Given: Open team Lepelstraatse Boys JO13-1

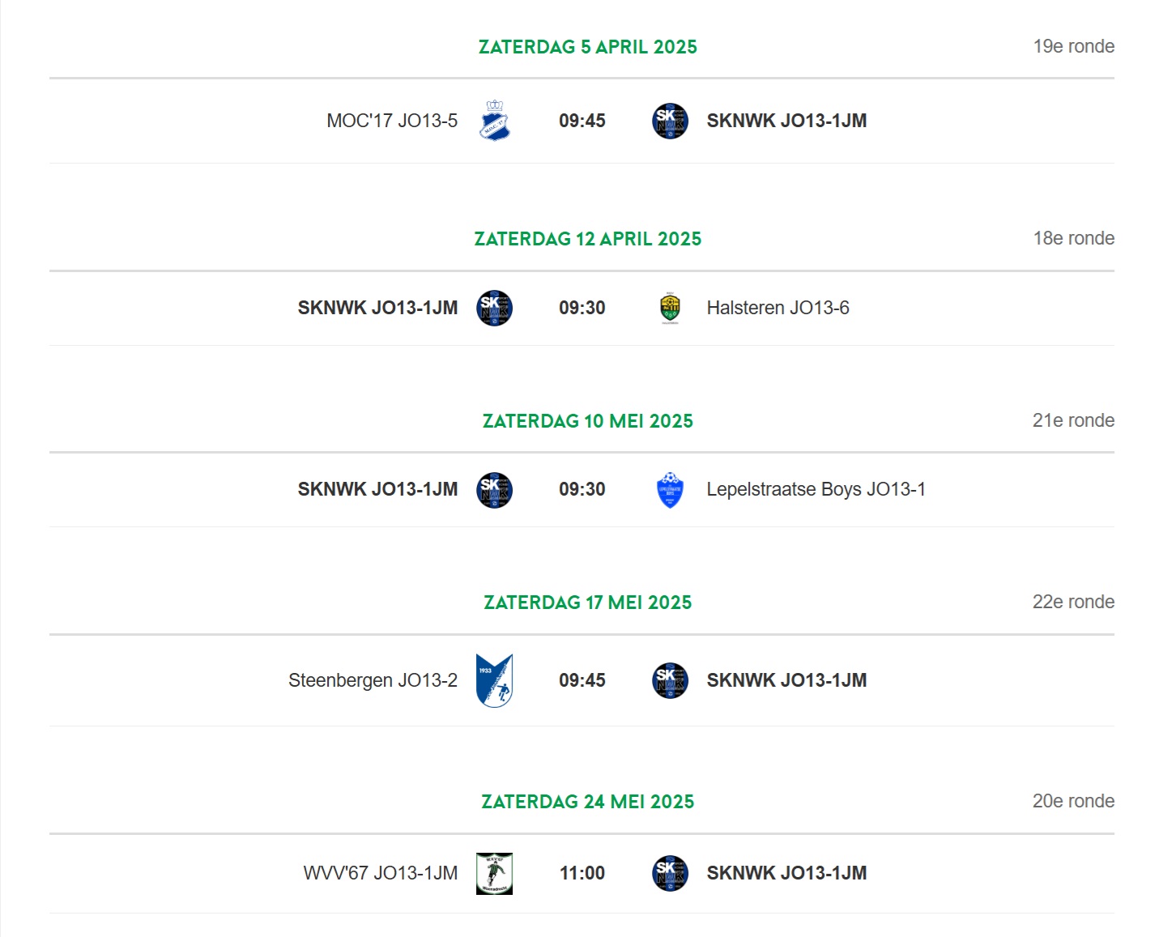Looking at the screenshot, I should click(816, 489).
